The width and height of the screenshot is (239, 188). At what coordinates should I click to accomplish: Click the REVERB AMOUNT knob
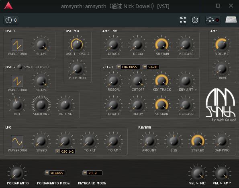coord(149,141)
